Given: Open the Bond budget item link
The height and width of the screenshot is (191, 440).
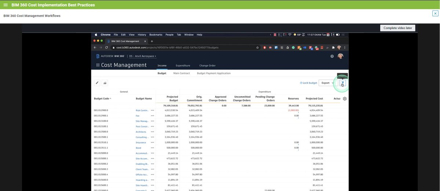Looking at the screenshot, I should [x=139, y=148].
